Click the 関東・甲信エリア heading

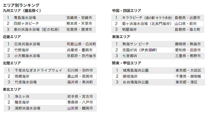pyautogui.click(x=127, y=63)
